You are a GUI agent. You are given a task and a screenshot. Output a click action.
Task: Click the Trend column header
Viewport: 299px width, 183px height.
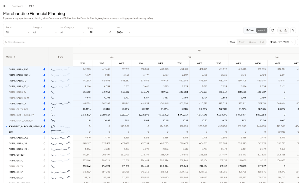[60, 57]
